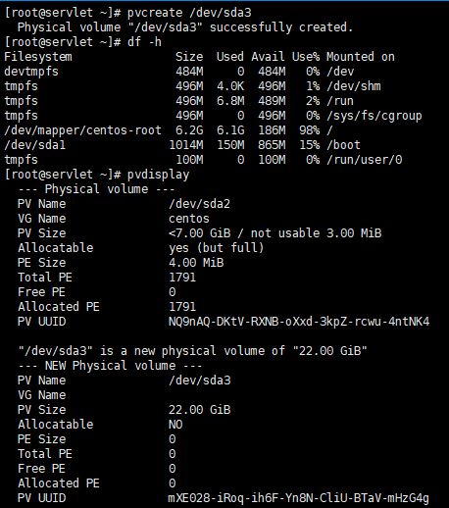Click the pvcreate /dev/sda3 command text
Image resolution: width=449 pixels, height=508 pixels.
(189, 13)
